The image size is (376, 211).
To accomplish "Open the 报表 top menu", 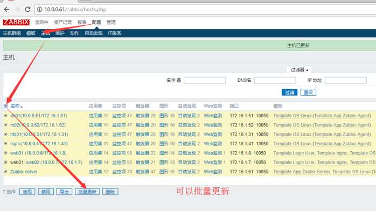I will pyautogui.click(x=82, y=22).
